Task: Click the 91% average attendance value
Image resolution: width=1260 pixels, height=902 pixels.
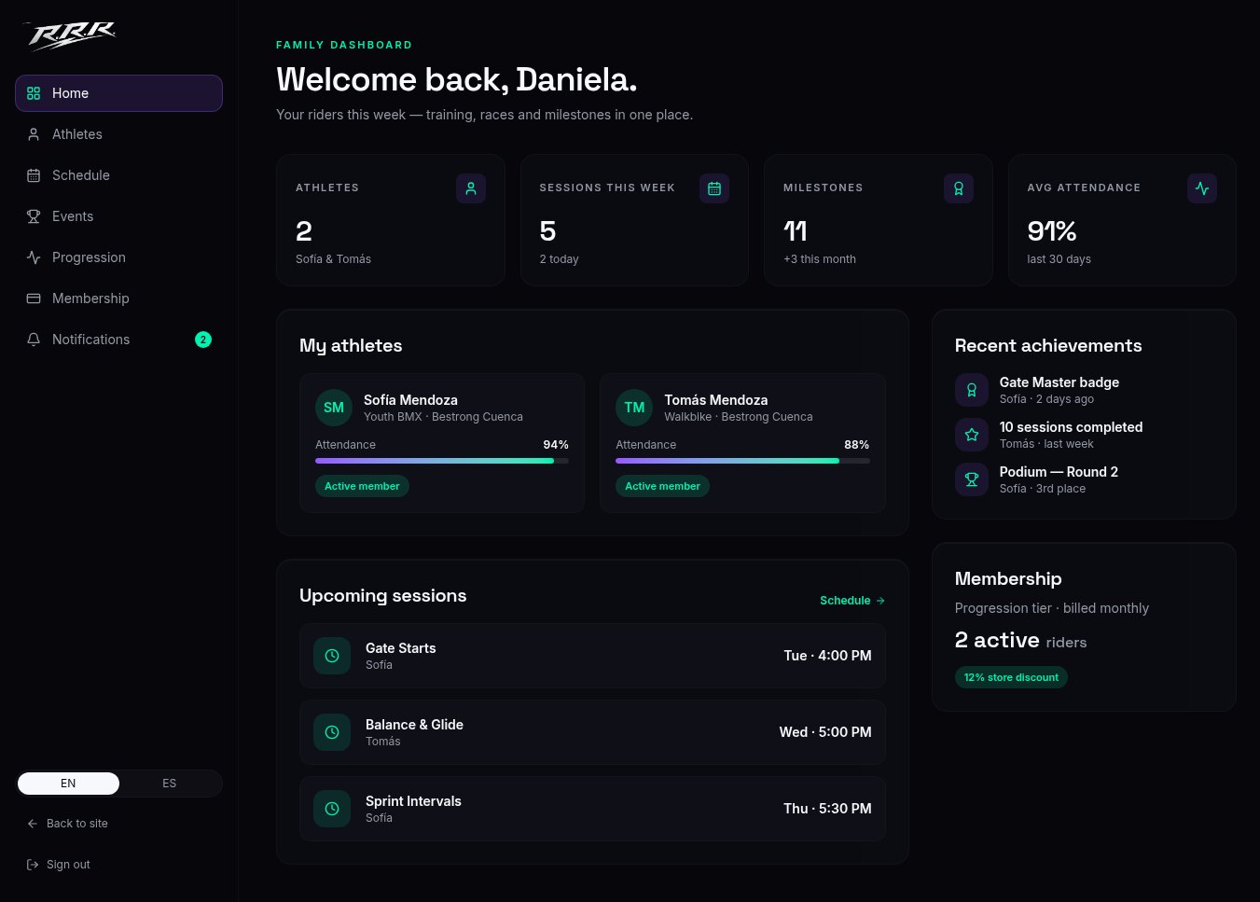Action: [1052, 231]
